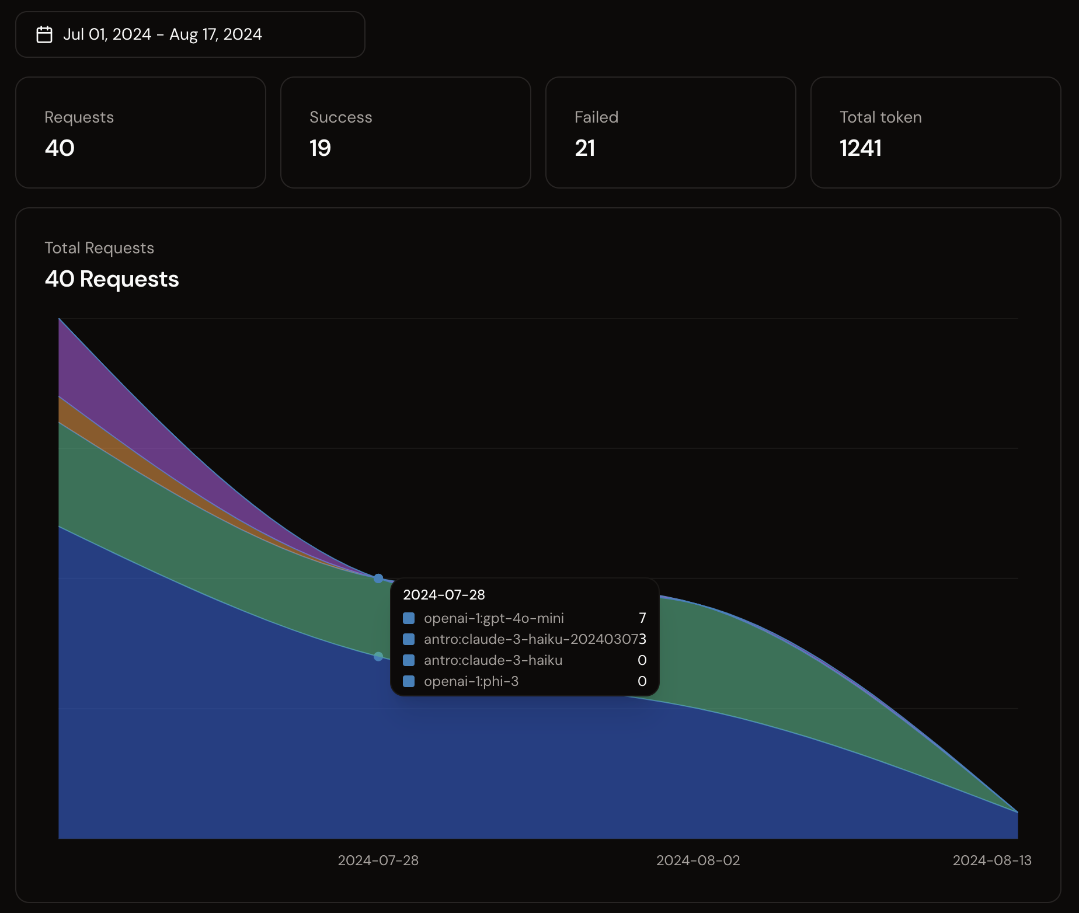Click the 2024-08-02 x-axis label
The width and height of the screenshot is (1079, 913).
click(698, 860)
